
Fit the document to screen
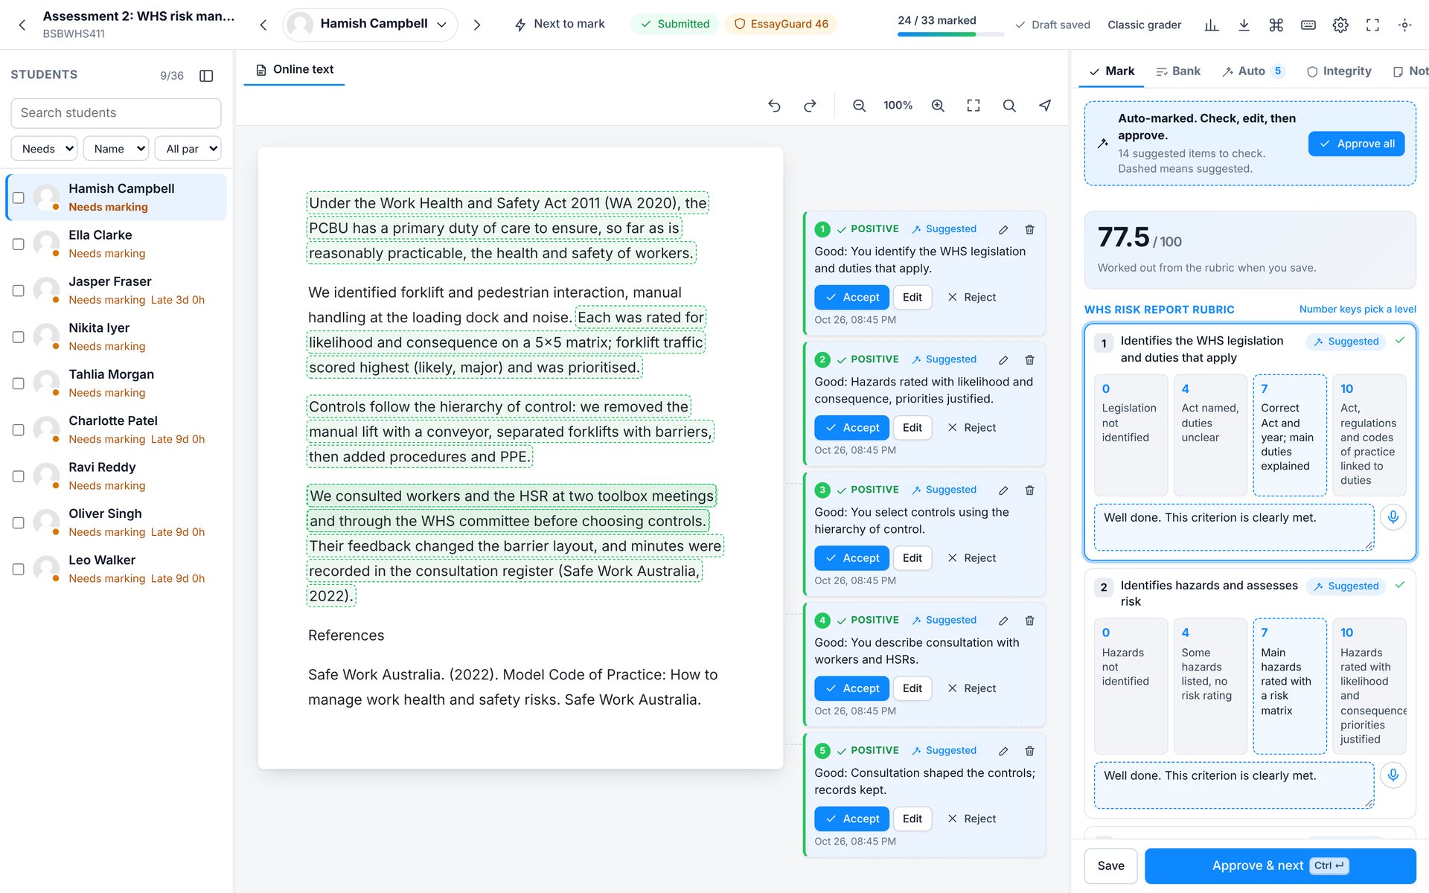click(x=974, y=106)
